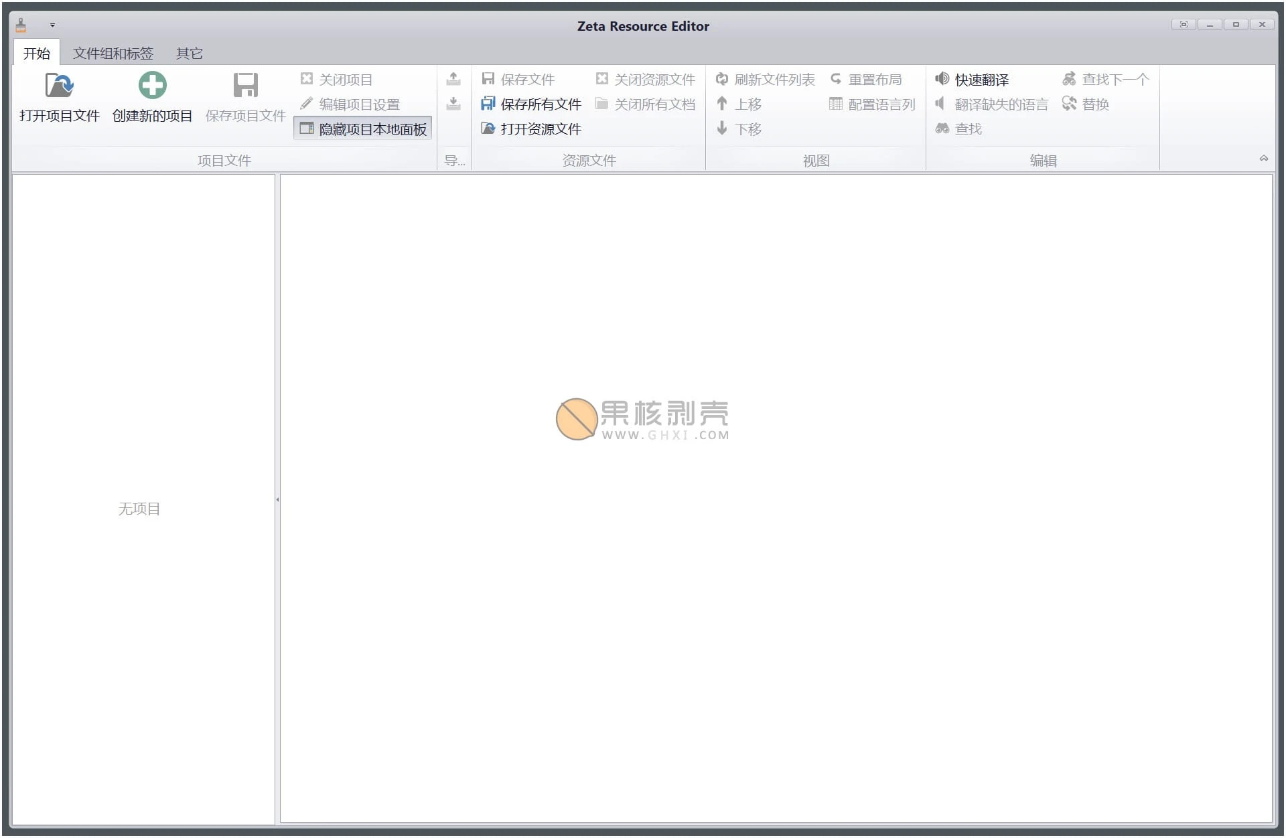Click the Quick Translate (快速翻译) speaker icon

click(x=942, y=79)
